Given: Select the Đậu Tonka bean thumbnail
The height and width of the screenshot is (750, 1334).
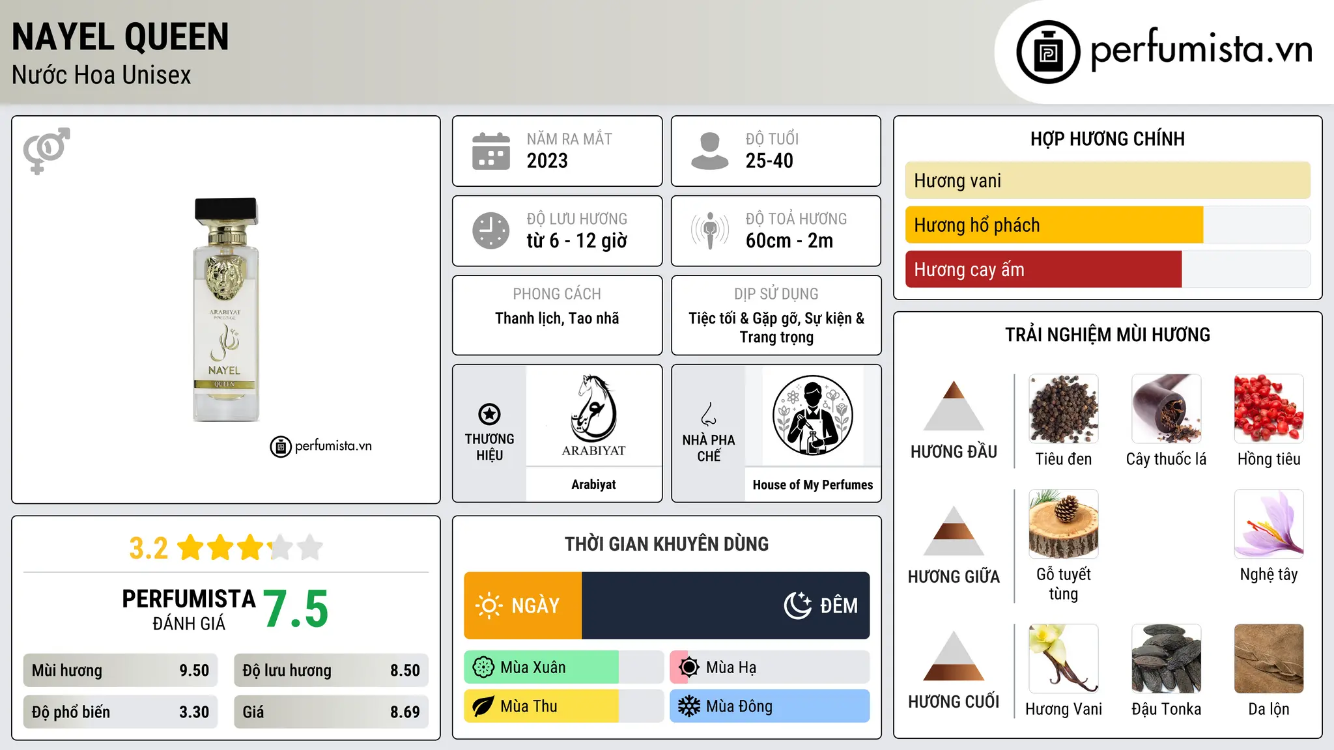Looking at the screenshot, I should pyautogui.click(x=1166, y=659).
